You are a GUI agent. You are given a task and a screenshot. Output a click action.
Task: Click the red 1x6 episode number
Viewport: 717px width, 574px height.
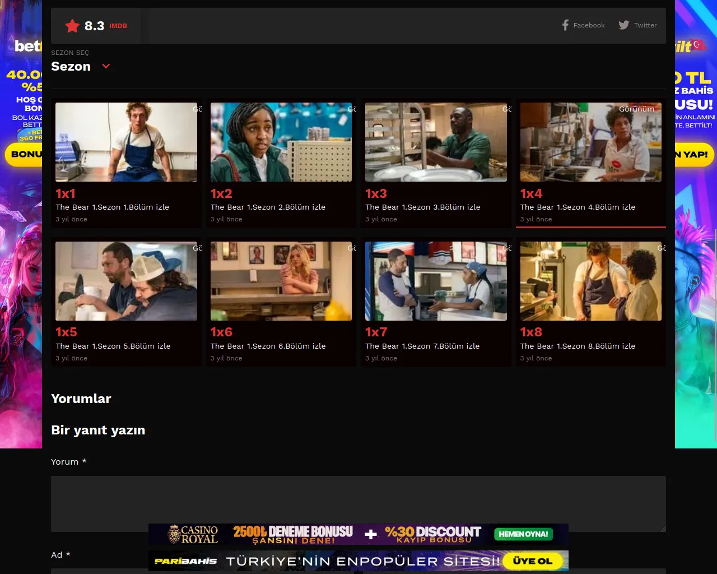(221, 332)
